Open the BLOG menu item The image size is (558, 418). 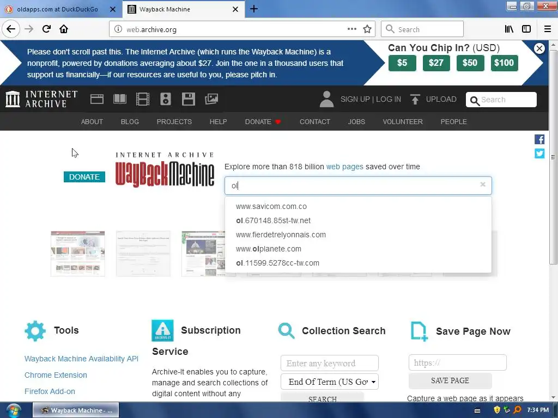[x=130, y=121]
